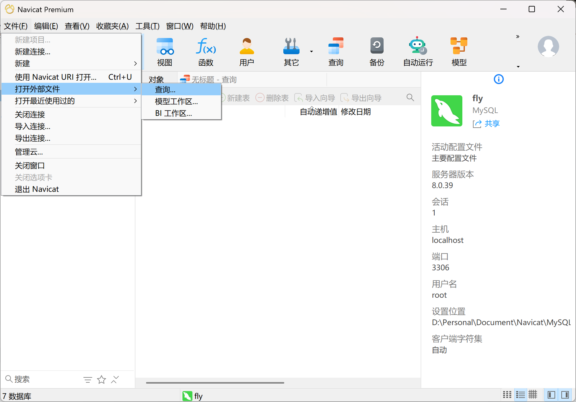
Task: Open the Tools (工具) menu
Action: point(147,26)
